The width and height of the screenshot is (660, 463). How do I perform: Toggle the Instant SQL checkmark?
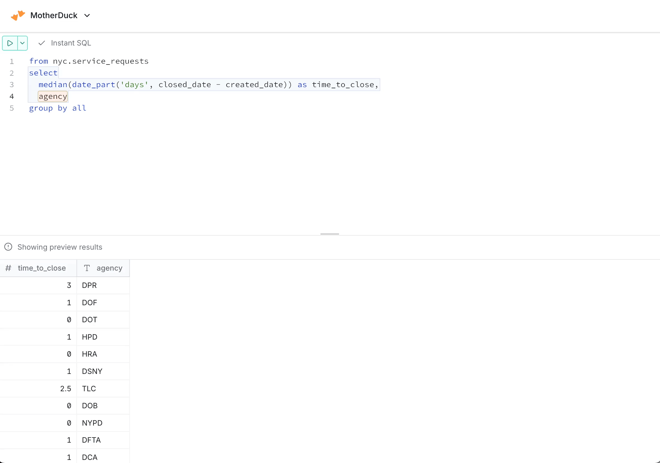pos(42,43)
